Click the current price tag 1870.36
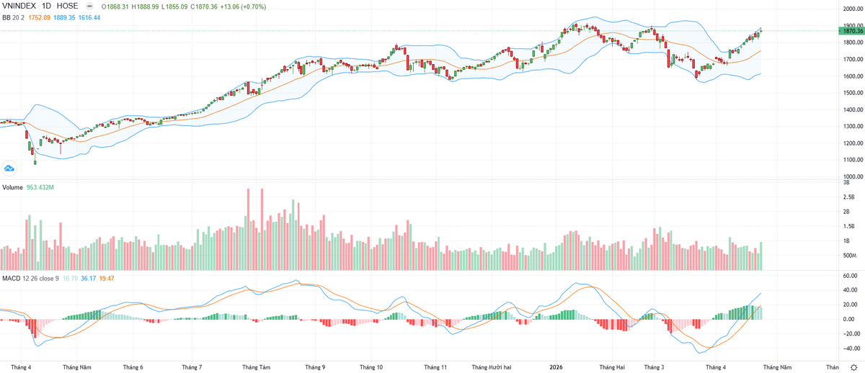865x373 pixels. pyautogui.click(x=852, y=31)
